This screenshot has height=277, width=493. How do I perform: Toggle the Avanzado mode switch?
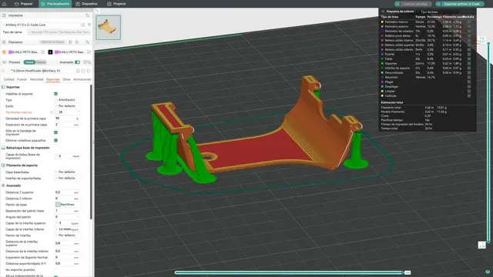tap(77, 62)
